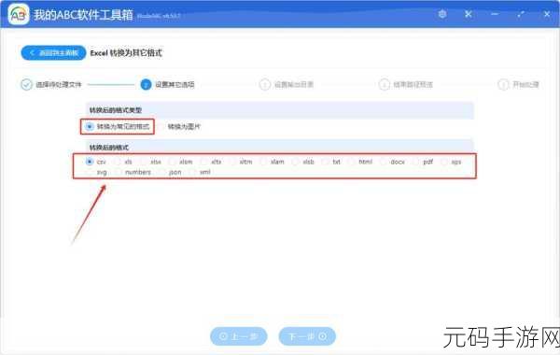Proceed with 下一步 button

click(x=307, y=336)
